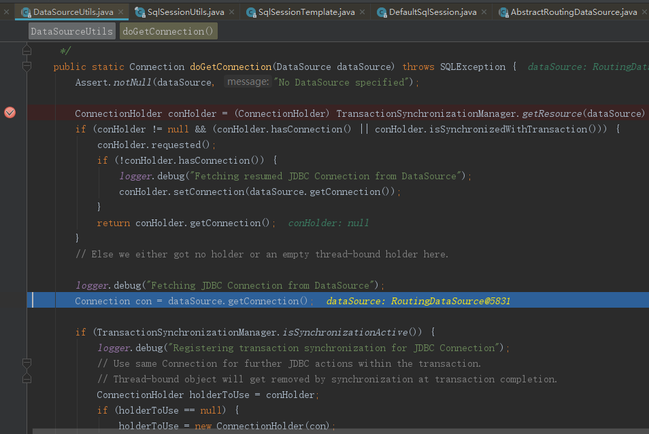Close the DefaultSqlSession.java tab

point(484,12)
